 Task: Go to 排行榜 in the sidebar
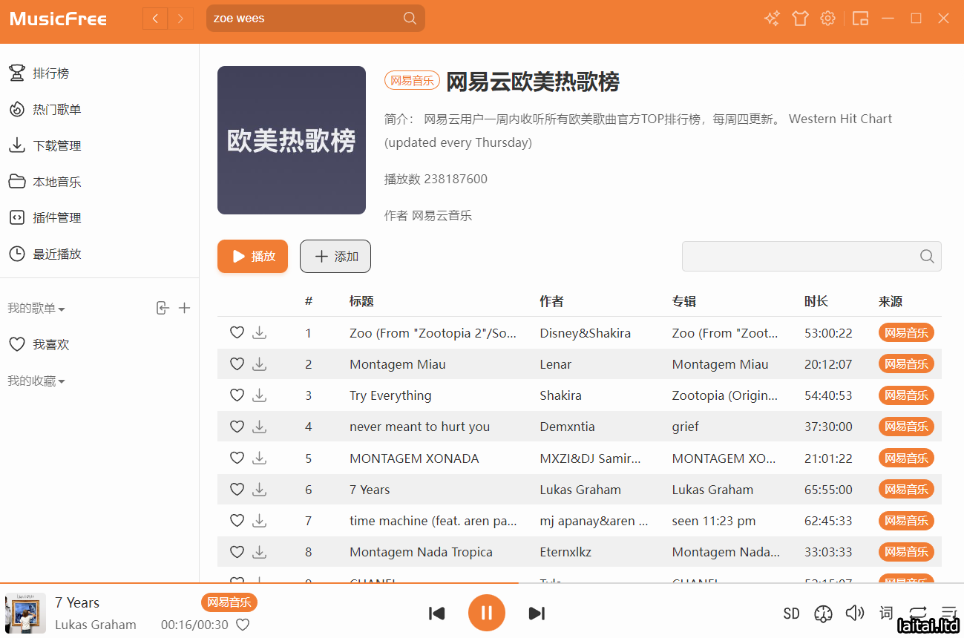pos(50,73)
